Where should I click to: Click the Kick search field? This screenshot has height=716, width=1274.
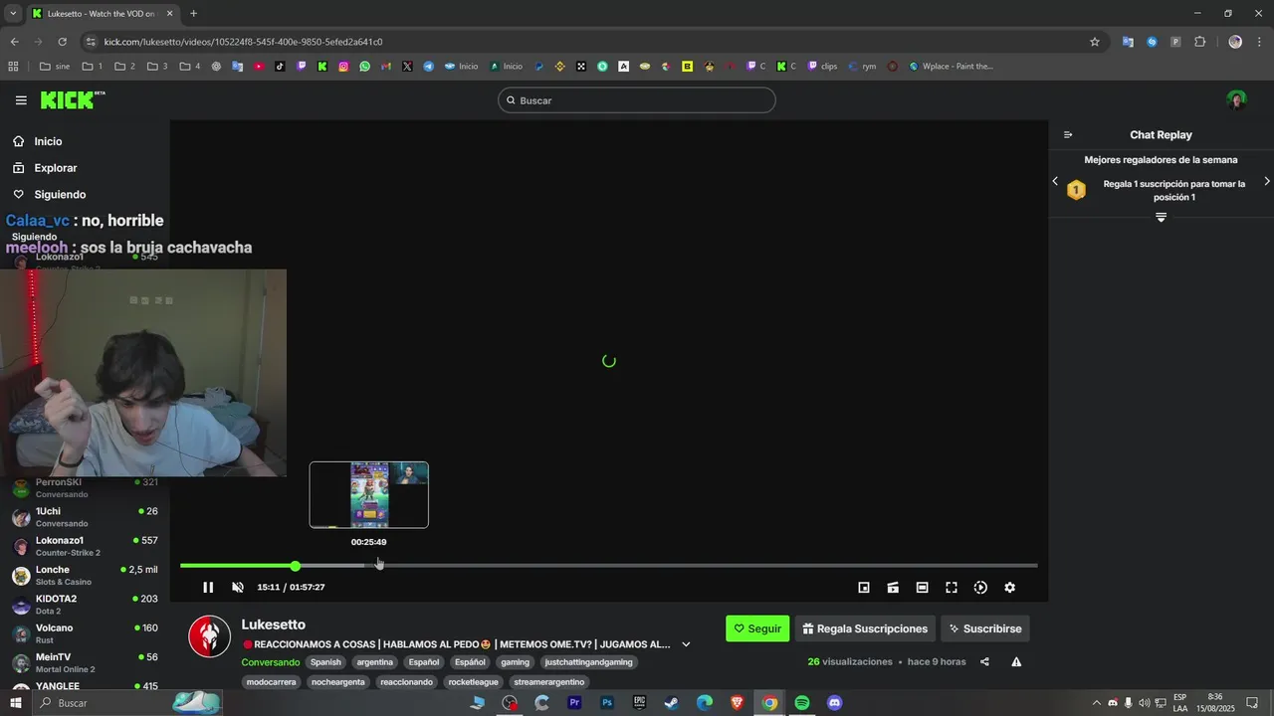[x=637, y=100]
